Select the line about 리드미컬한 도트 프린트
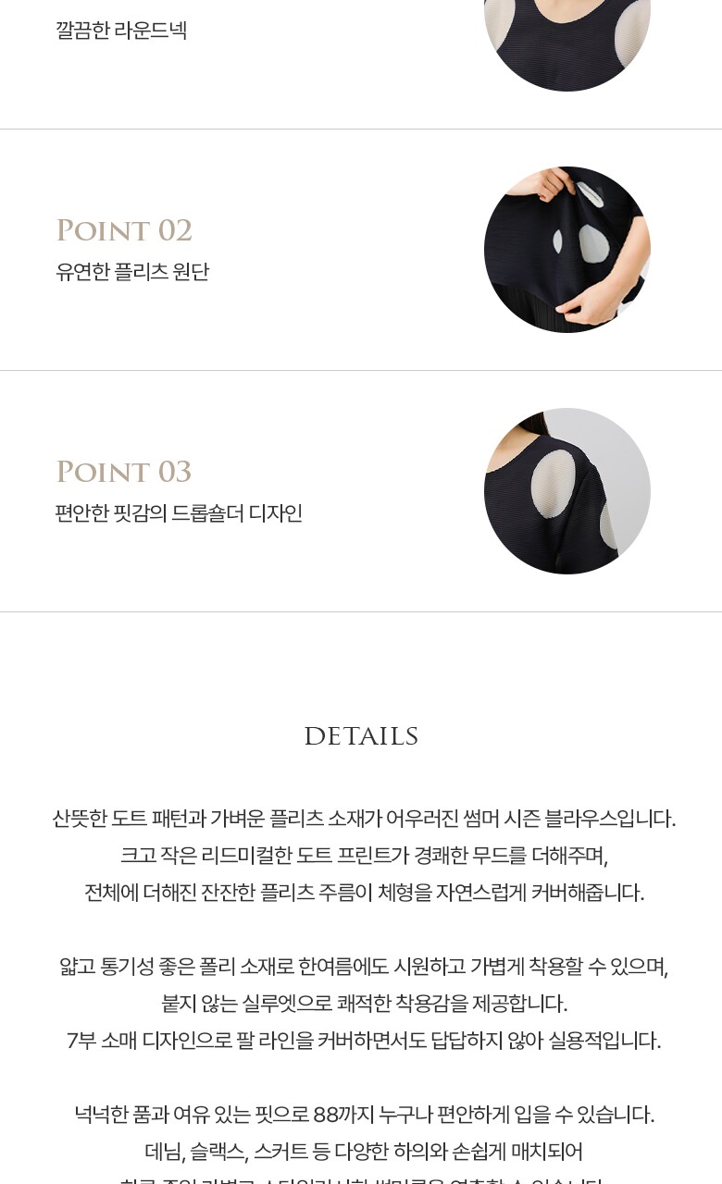722x1184 pixels. (364, 856)
